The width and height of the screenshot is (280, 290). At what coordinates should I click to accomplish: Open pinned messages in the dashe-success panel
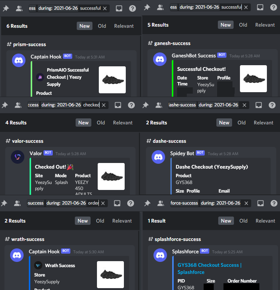146,105
